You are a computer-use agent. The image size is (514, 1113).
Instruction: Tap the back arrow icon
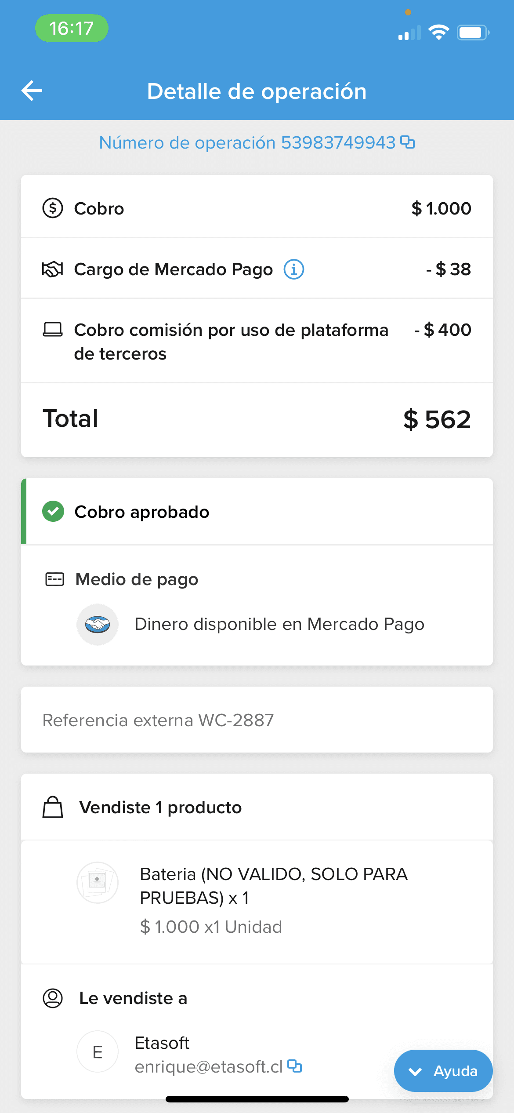32,91
